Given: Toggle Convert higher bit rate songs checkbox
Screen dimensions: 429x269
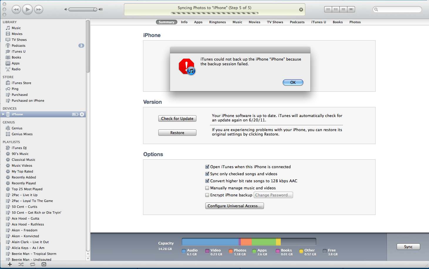Looking at the screenshot, I should pos(207,181).
